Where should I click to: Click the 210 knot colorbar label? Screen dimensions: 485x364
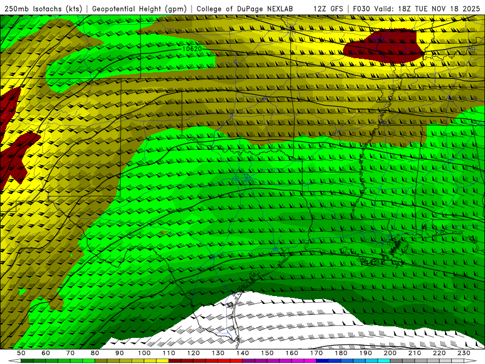415,353
